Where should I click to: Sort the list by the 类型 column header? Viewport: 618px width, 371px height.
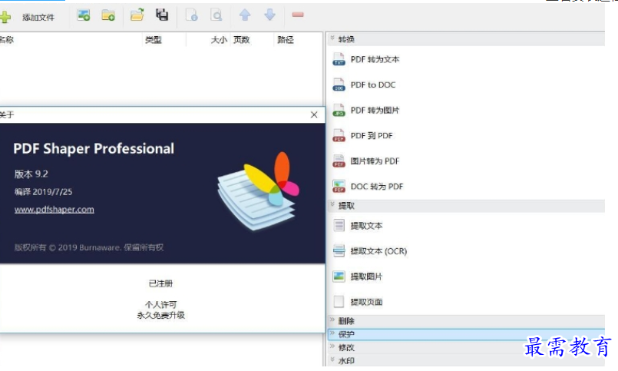[x=154, y=40]
